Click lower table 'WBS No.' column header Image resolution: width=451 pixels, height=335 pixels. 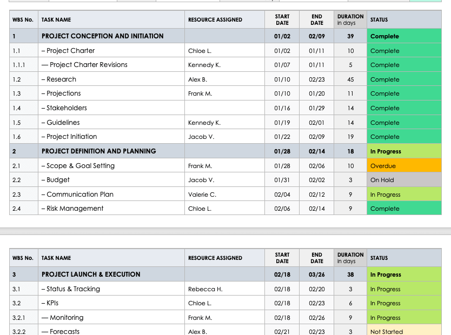[x=24, y=258]
